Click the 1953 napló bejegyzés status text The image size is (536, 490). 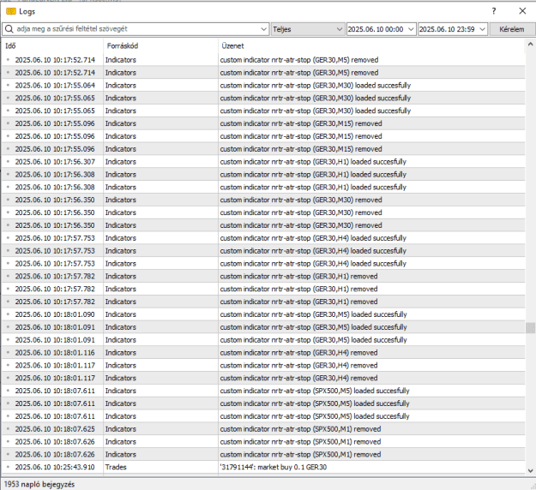coord(39,484)
